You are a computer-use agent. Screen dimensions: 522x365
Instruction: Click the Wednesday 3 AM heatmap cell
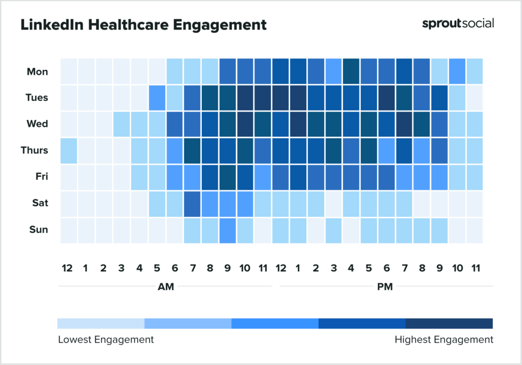(121, 124)
